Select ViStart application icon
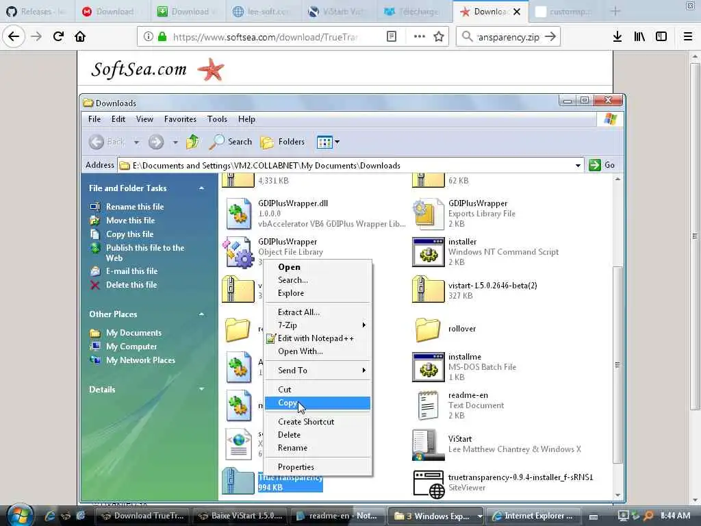This screenshot has height=526, width=701. tap(429, 444)
